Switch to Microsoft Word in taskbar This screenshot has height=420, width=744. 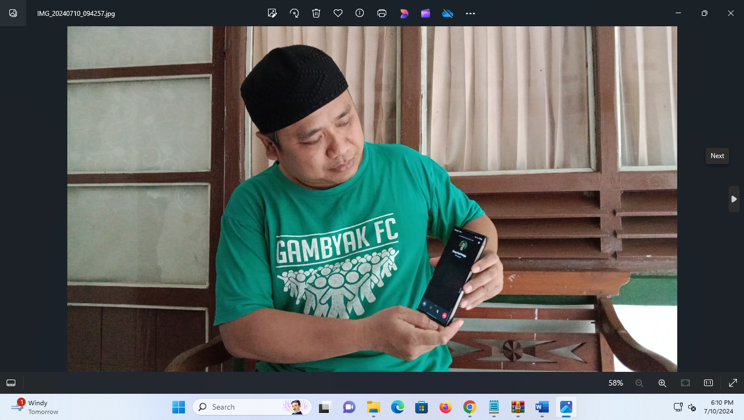point(542,407)
